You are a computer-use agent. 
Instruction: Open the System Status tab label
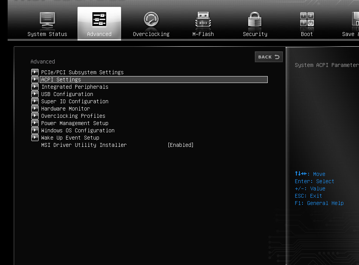(x=47, y=34)
